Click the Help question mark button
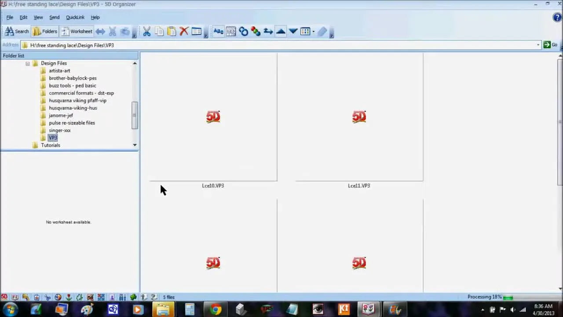The image size is (563, 317). [x=557, y=17]
